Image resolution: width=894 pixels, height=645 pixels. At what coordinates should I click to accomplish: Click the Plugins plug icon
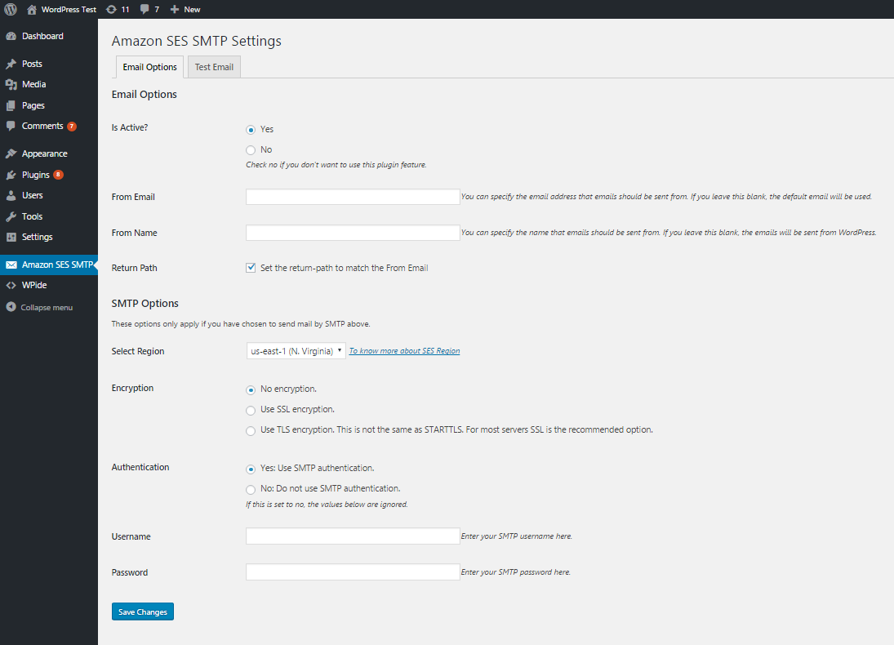(11, 175)
